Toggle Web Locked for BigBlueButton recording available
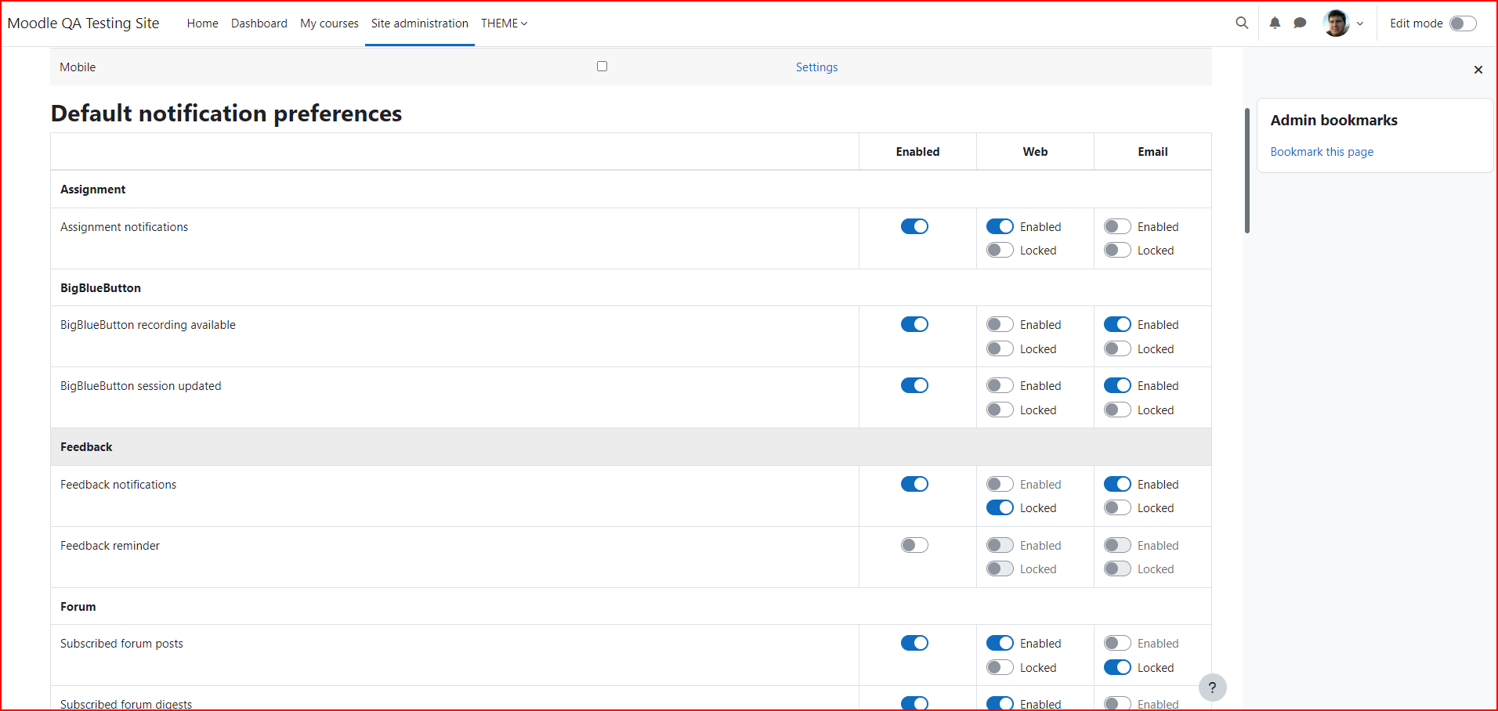This screenshot has height=711, width=1498. tap(1000, 348)
